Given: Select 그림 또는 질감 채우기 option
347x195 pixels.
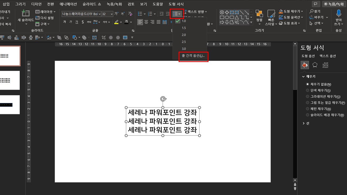Looking at the screenshot, I should (x=325, y=103).
